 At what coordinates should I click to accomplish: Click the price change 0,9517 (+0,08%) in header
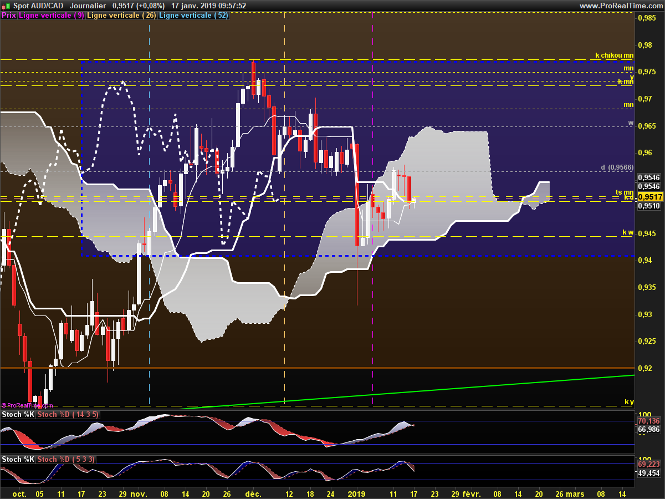tap(138, 6)
